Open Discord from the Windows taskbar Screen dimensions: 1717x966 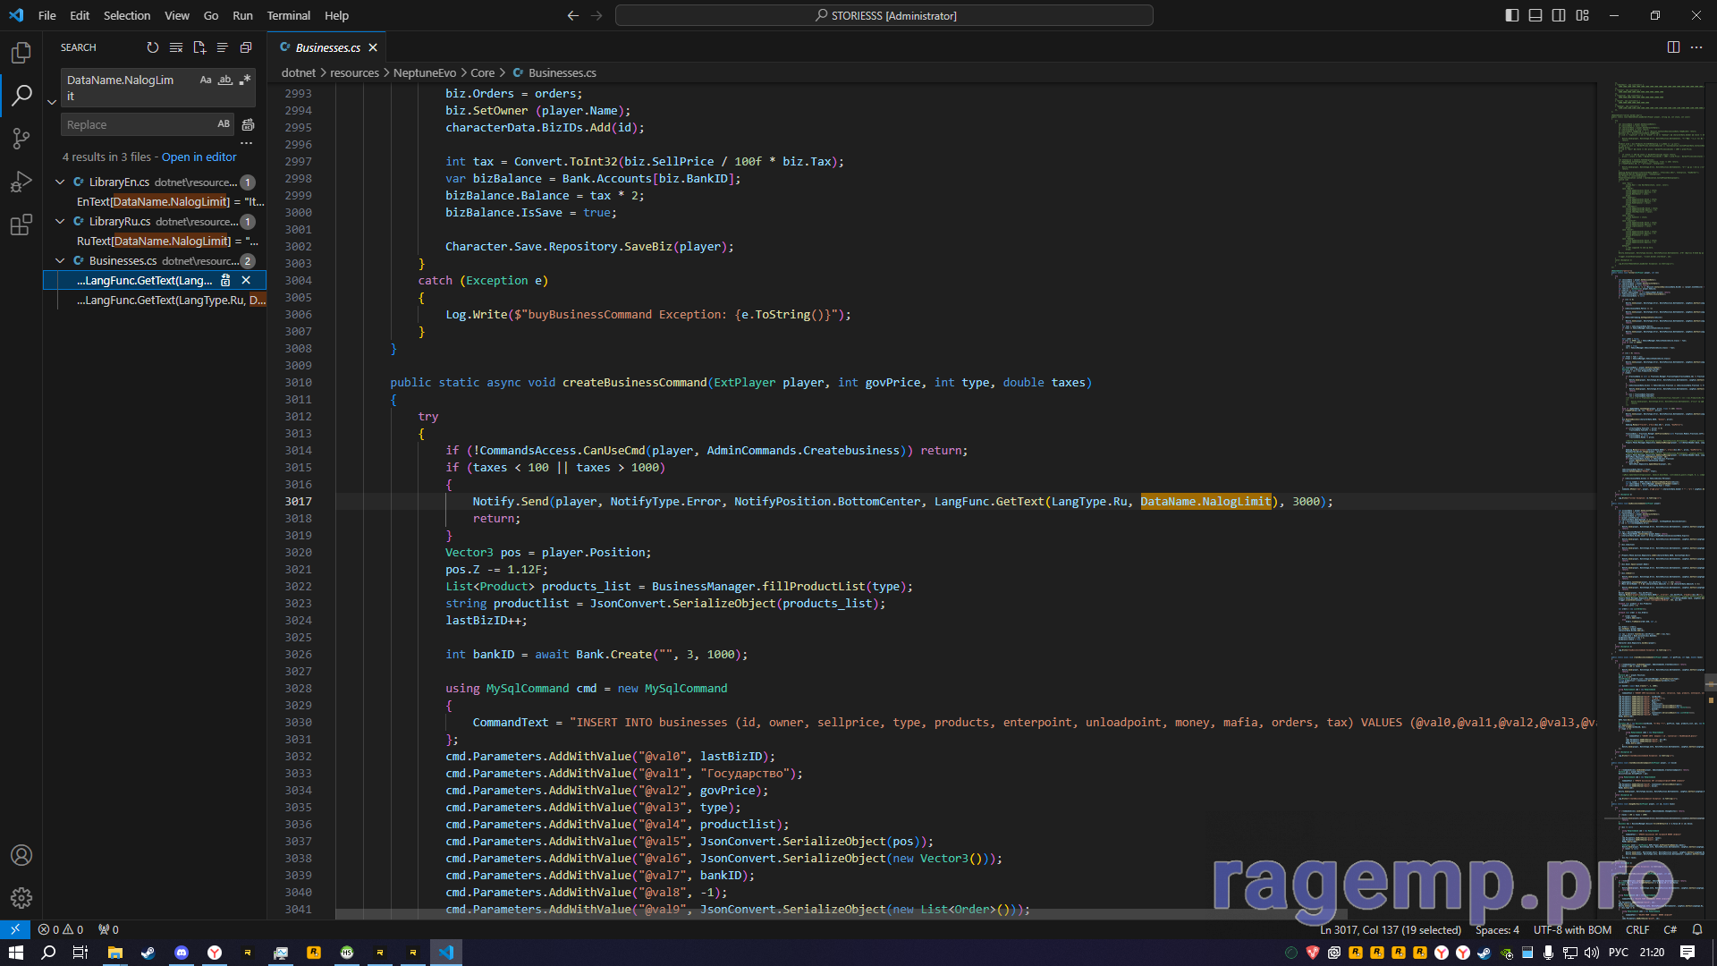pyautogui.click(x=182, y=953)
